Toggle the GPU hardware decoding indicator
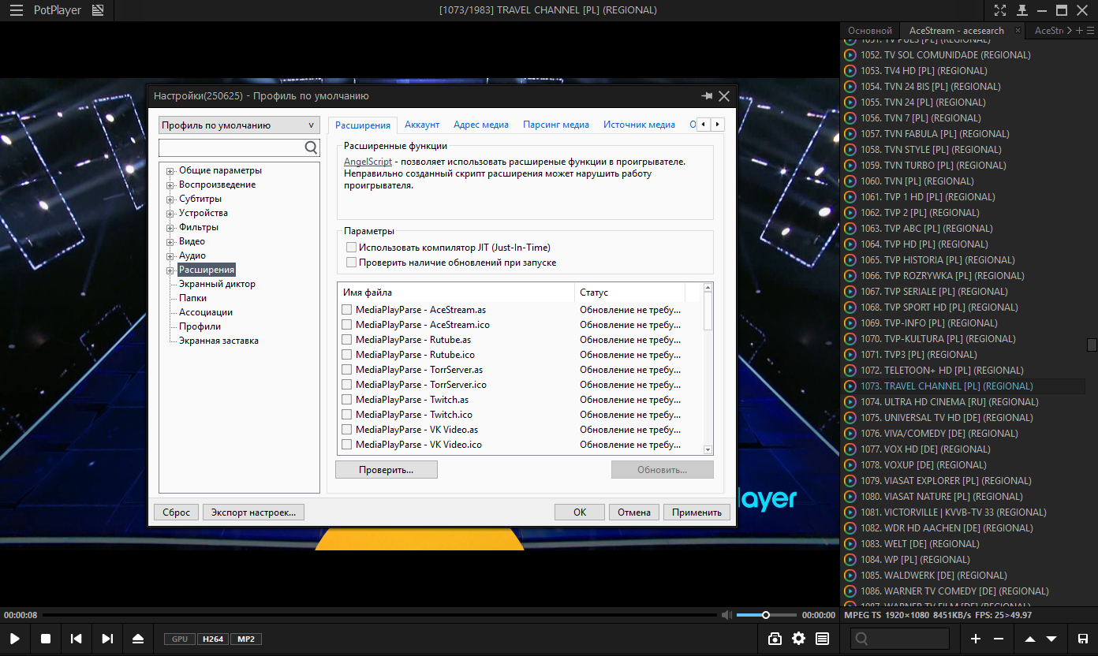 point(180,639)
